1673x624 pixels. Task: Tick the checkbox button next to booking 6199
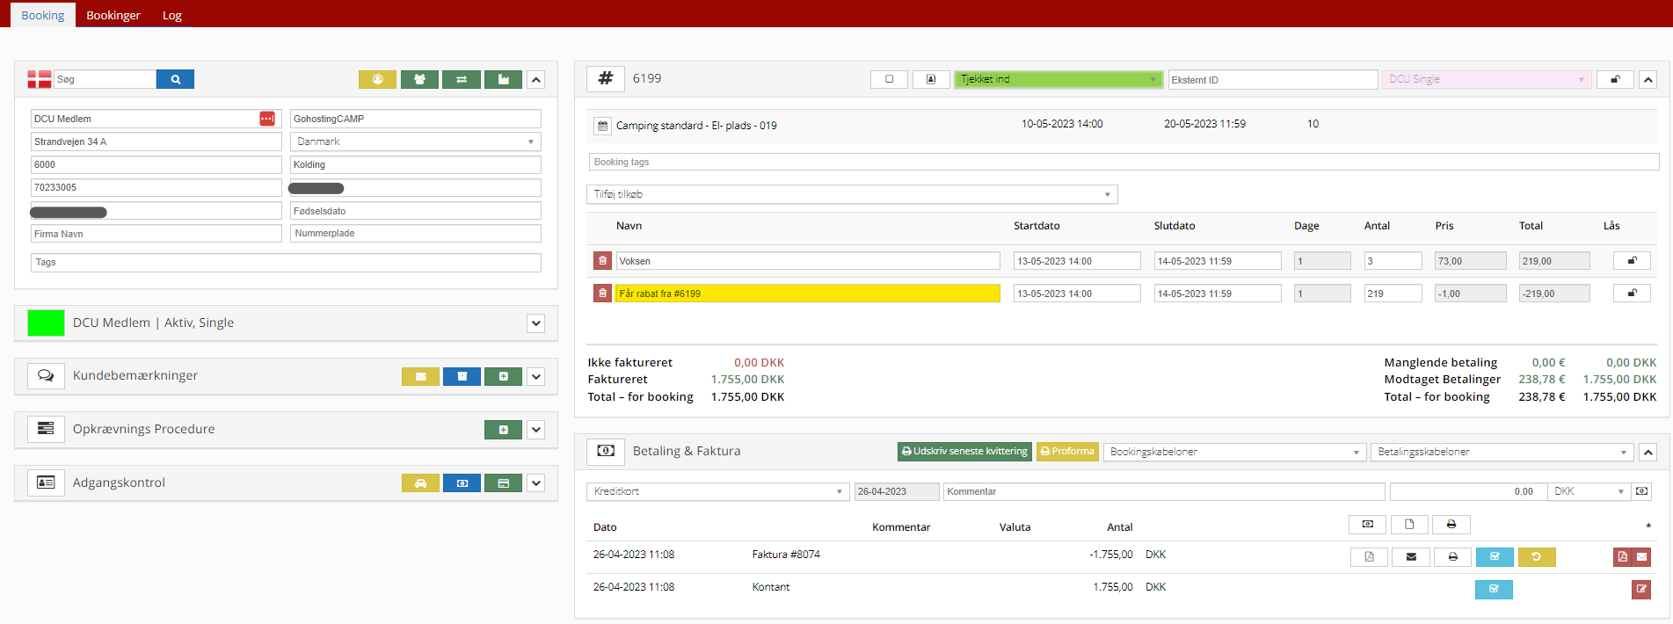click(x=889, y=79)
